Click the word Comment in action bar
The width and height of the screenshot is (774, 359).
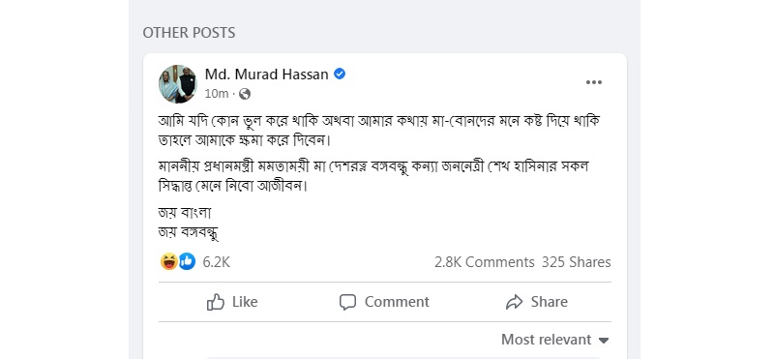click(x=397, y=302)
